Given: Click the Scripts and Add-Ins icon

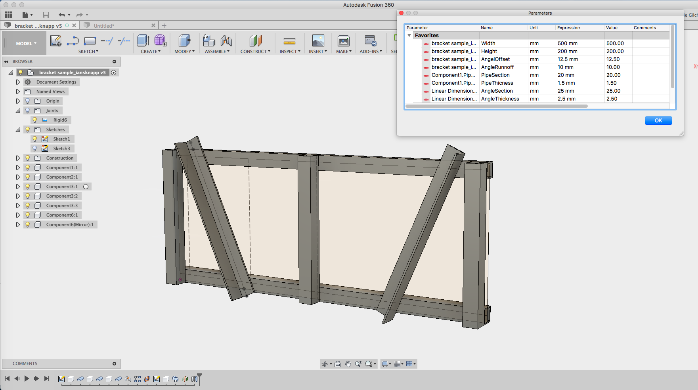Looking at the screenshot, I should click(x=370, y=41).
